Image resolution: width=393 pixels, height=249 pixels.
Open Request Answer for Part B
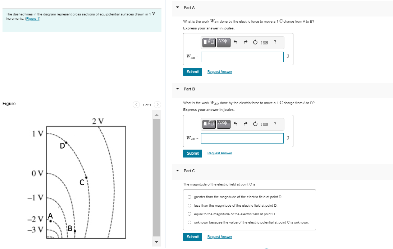coord(219,153)
